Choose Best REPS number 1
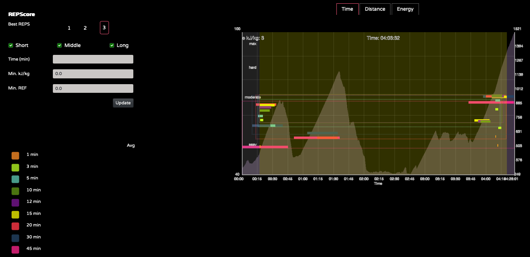The width and height of the screenshot is (530, 257). [69, 28]
